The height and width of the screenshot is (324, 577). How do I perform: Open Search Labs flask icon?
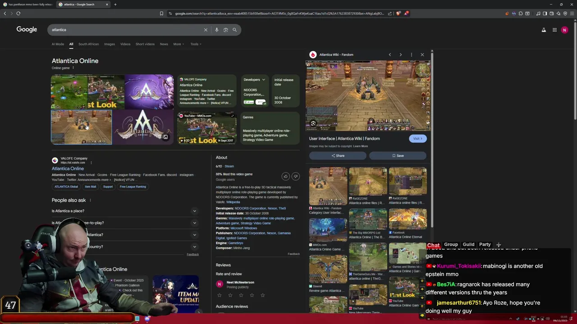pos(544,30)
